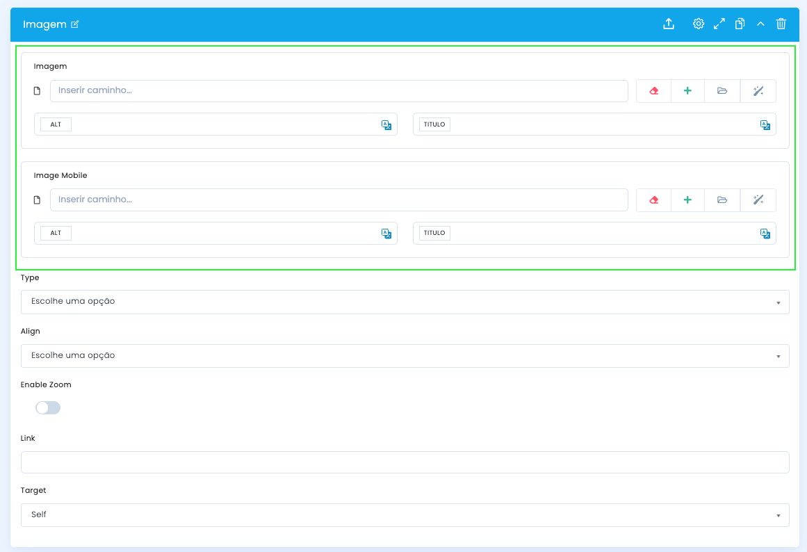File icon beside Image Mobile path input
This screenshot has width=807, height=552.
coord(37,200)
